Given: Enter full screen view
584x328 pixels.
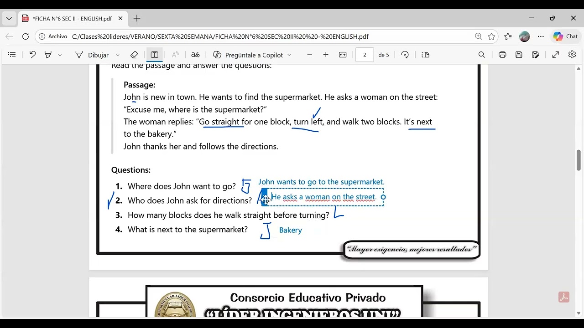Looking at the screenshot, I should pos(556,55).
